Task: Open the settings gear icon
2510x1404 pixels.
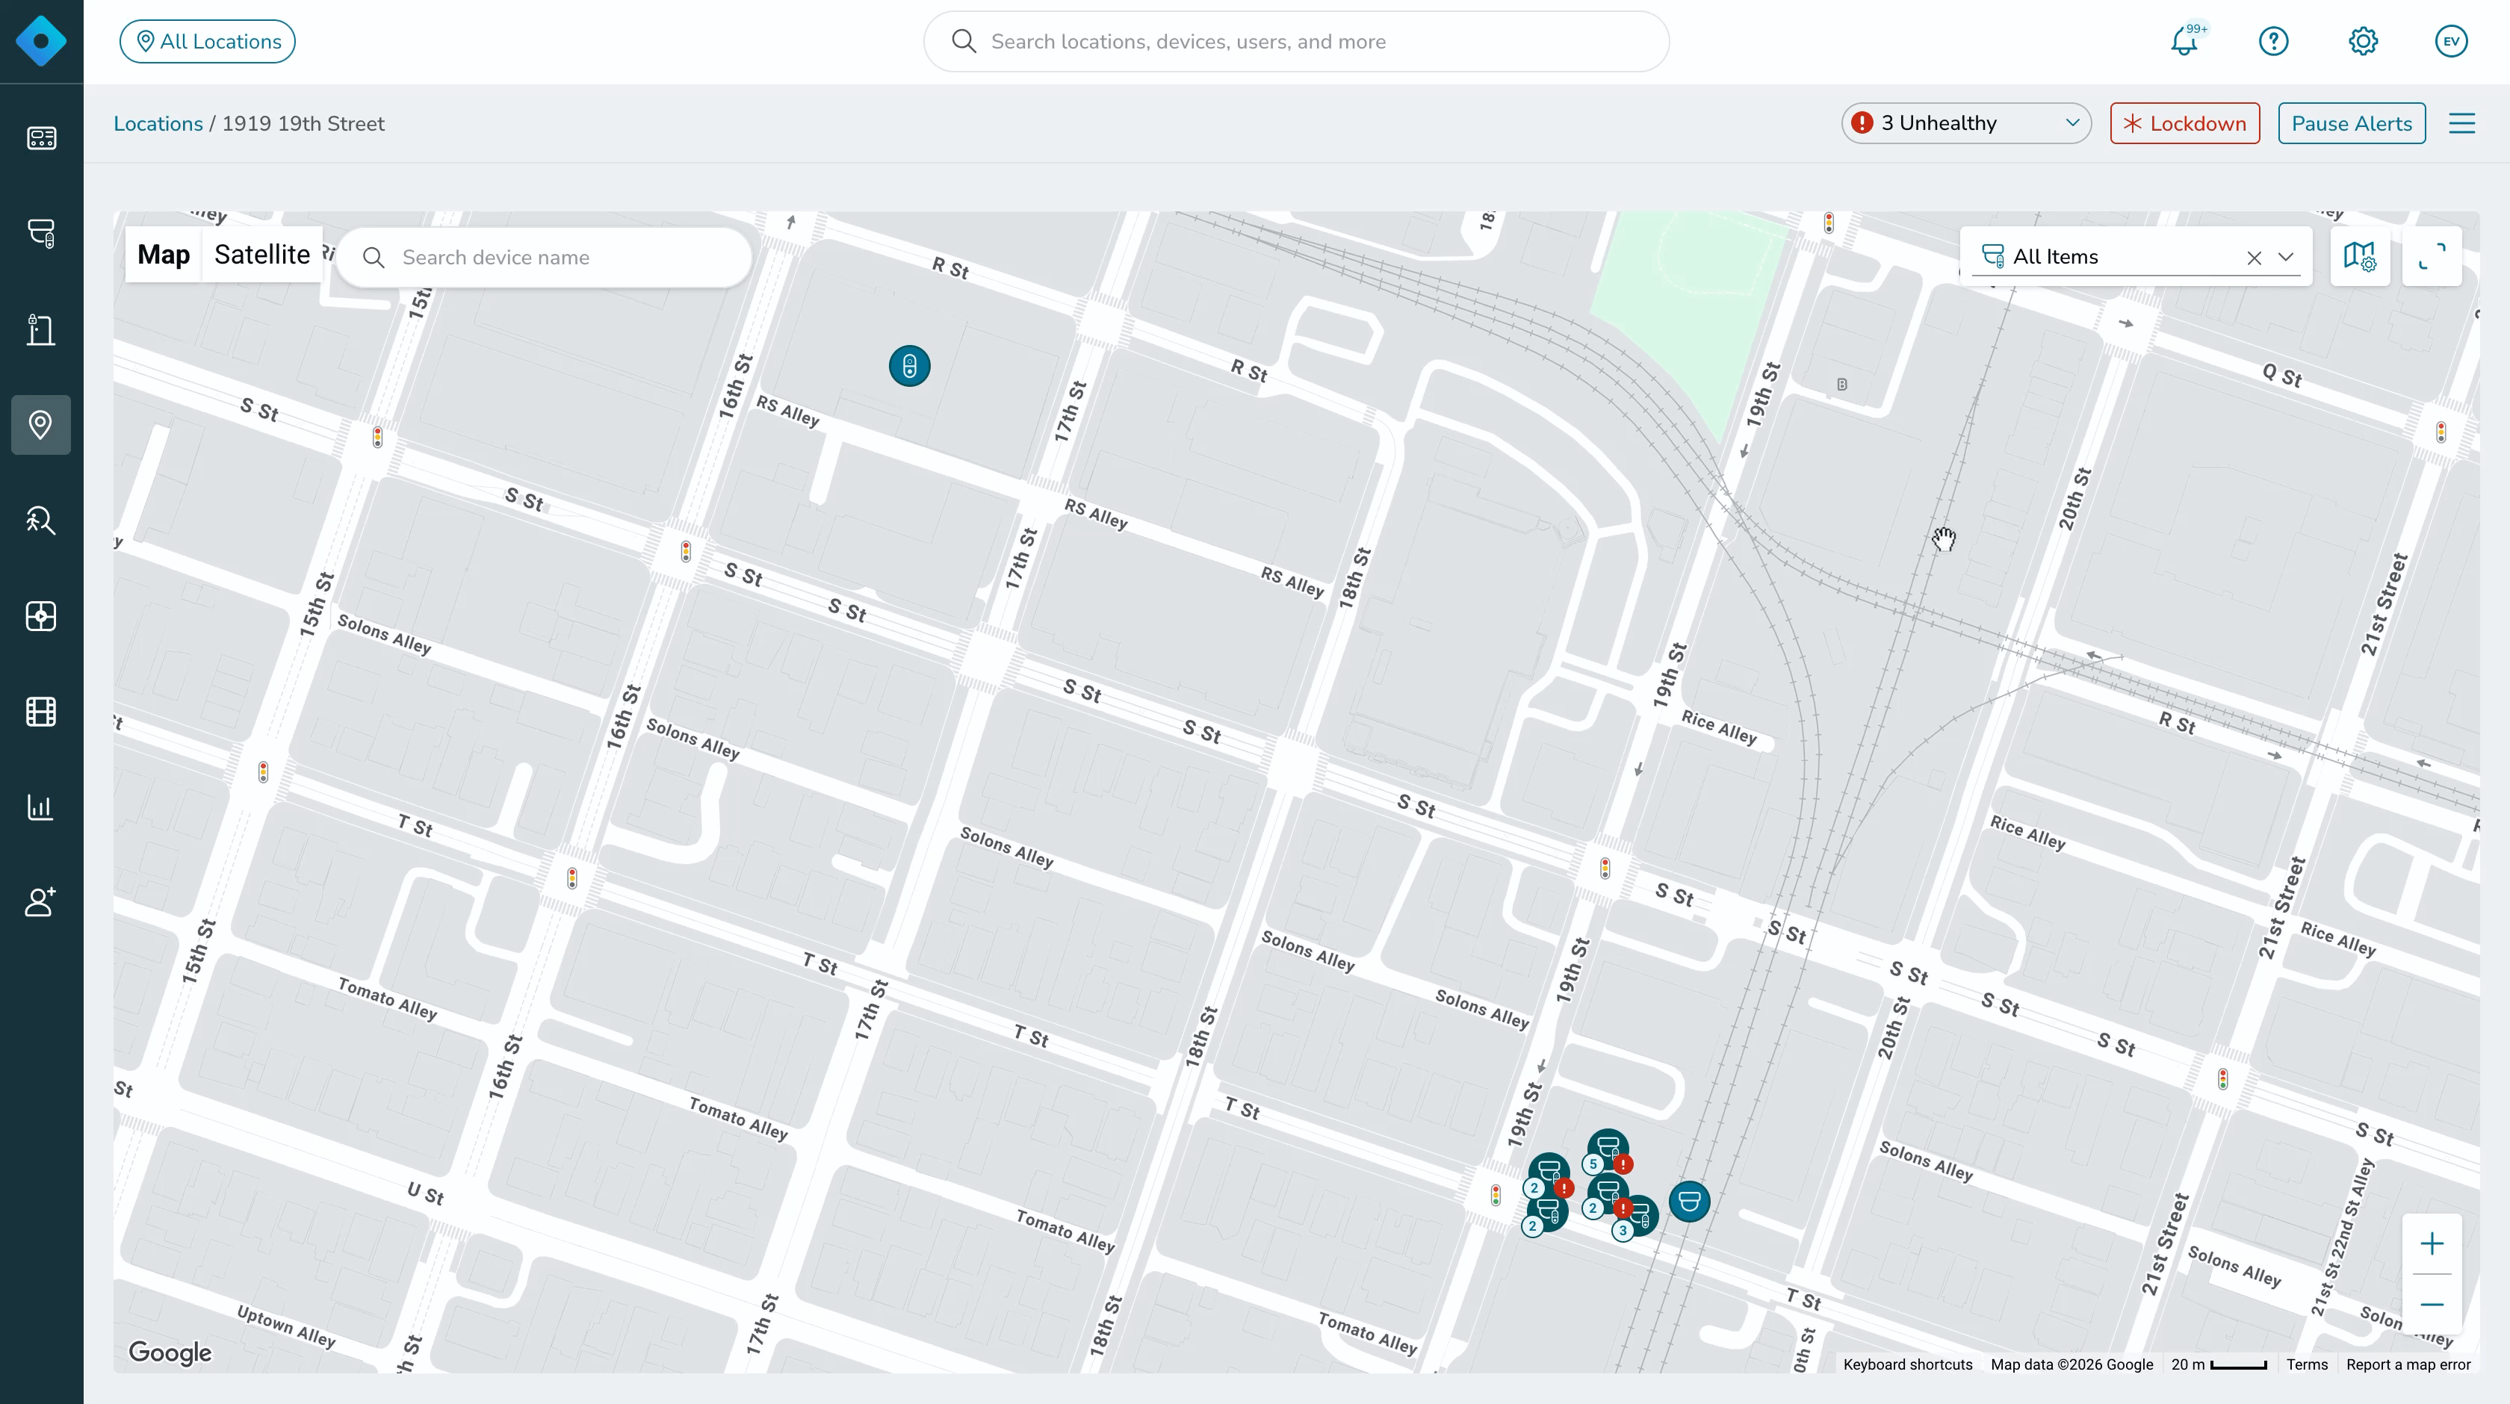Action: click(2363, 41)
